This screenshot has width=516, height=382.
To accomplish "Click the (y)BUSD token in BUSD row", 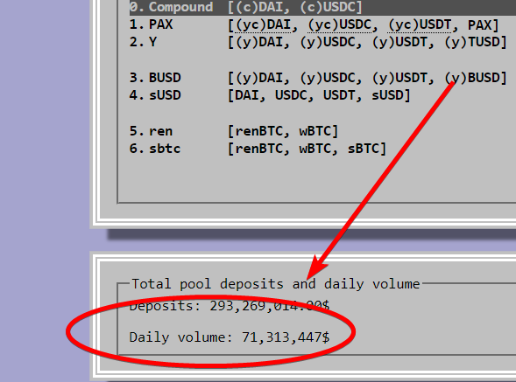I will point(472,78).
